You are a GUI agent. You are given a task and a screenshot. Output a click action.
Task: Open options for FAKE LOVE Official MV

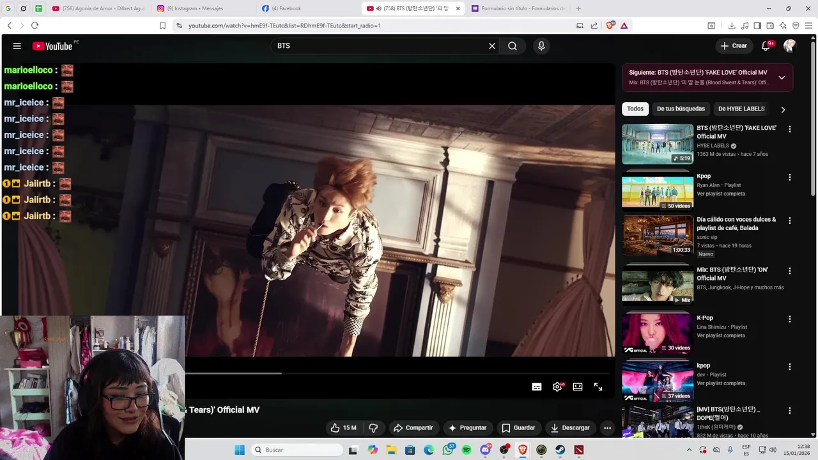790,129
